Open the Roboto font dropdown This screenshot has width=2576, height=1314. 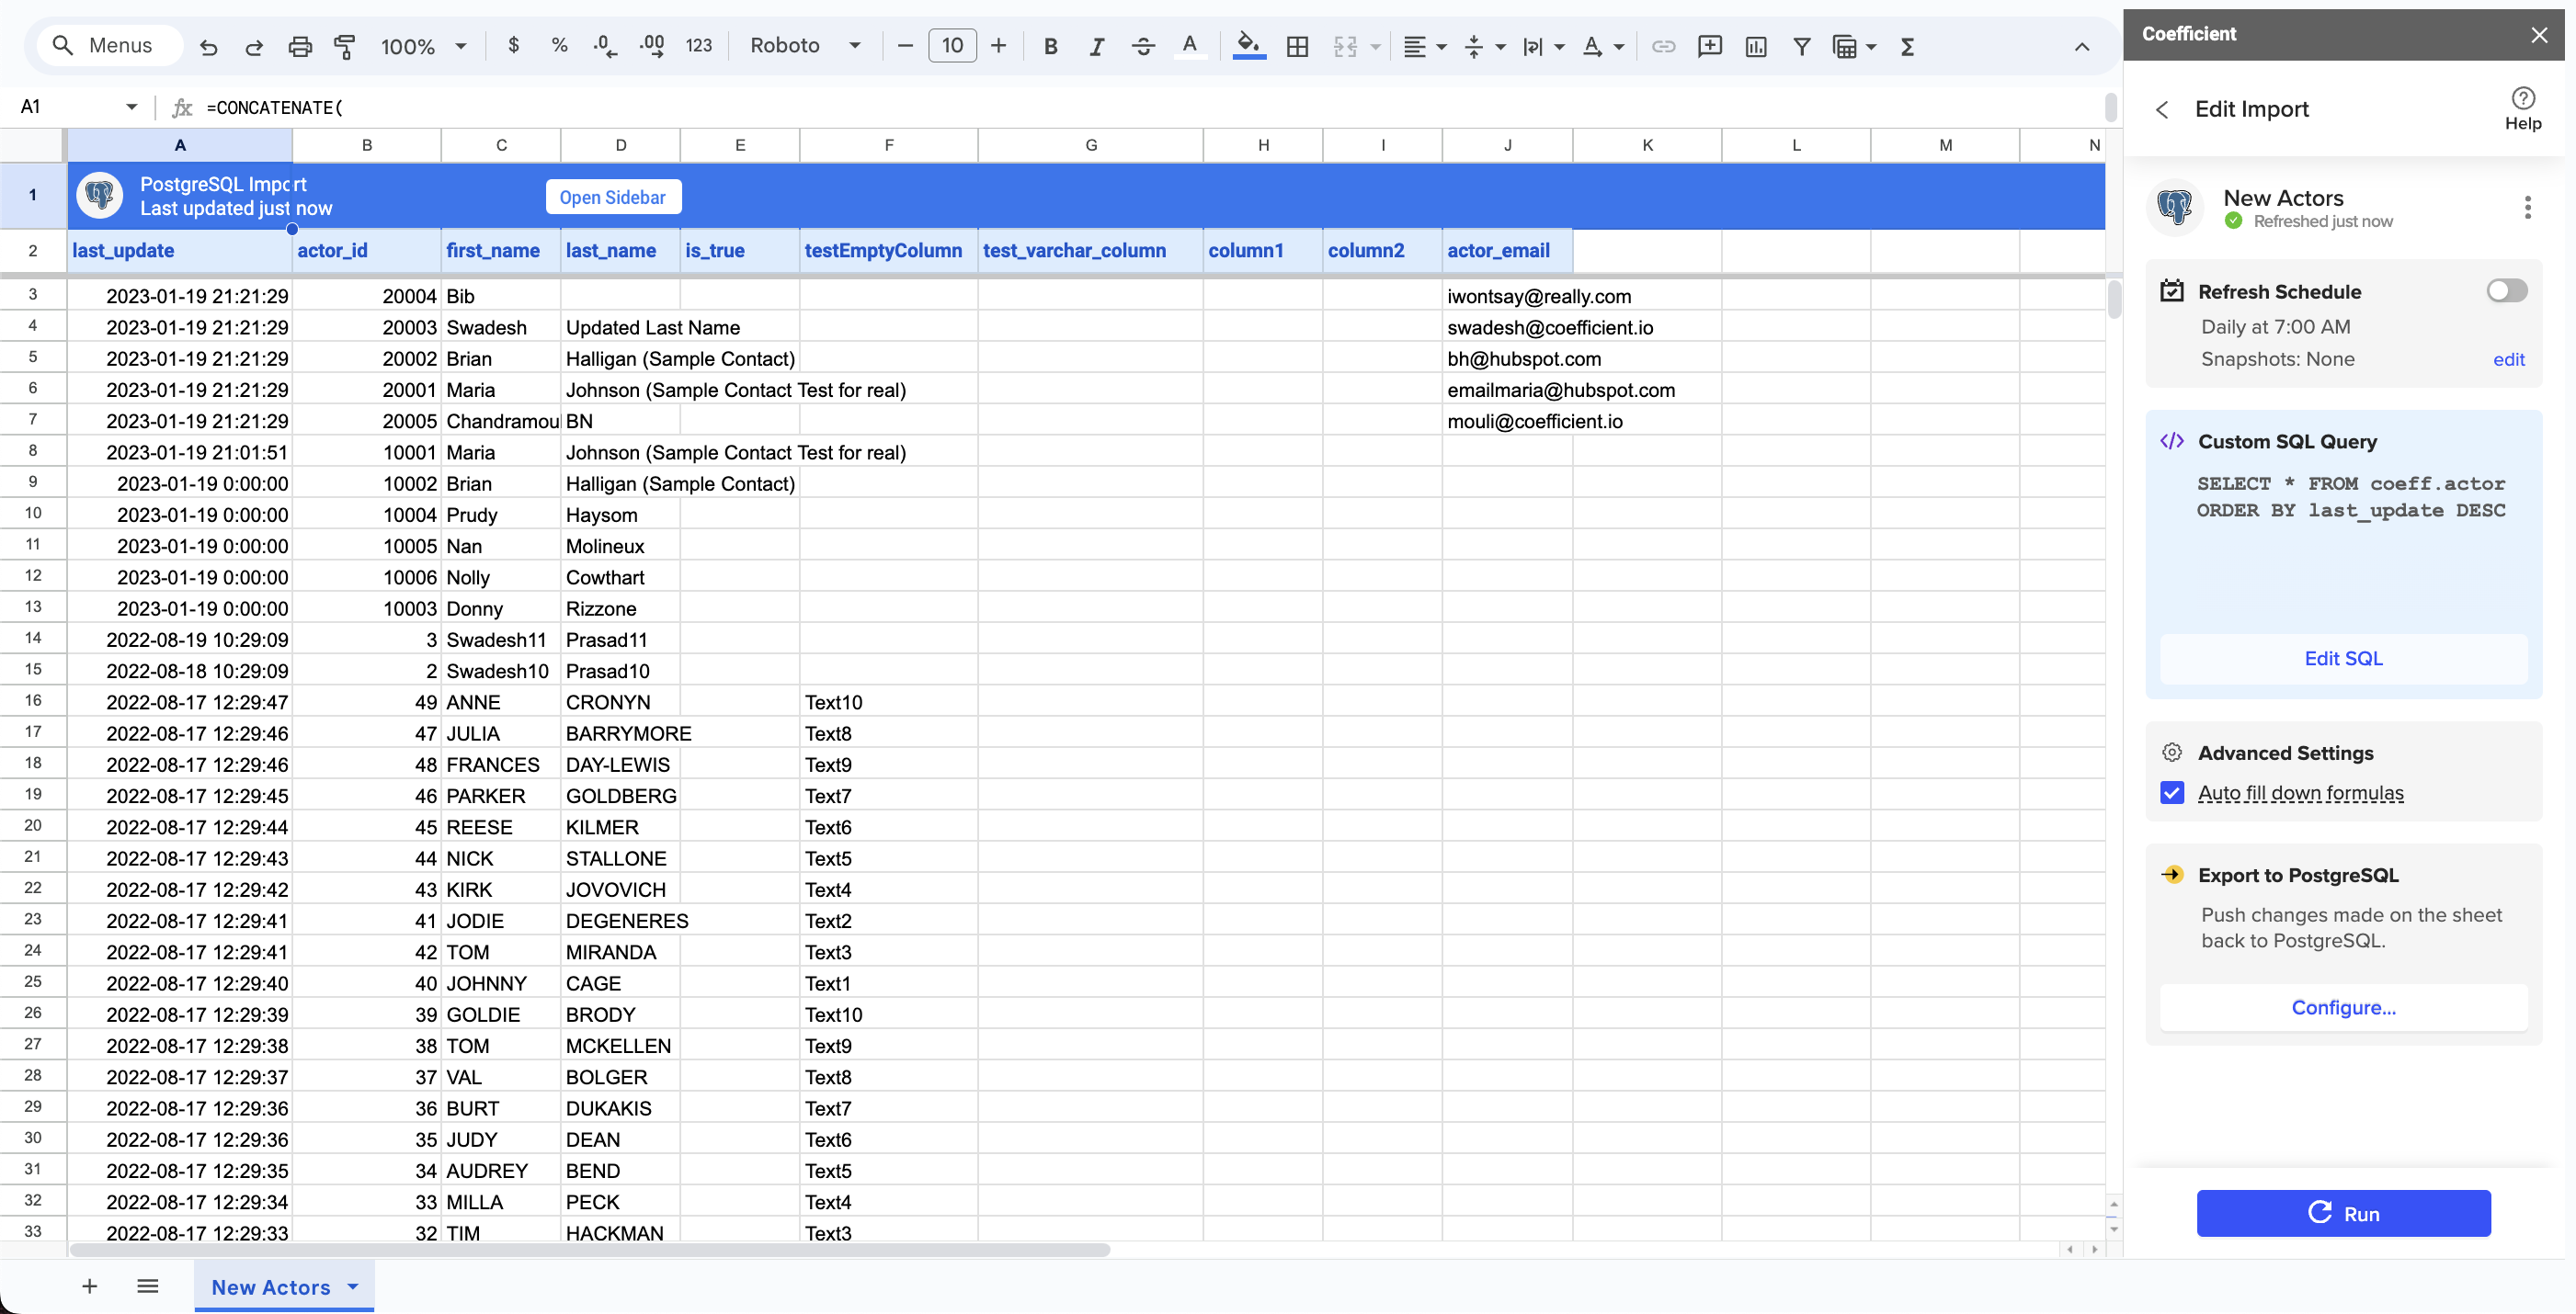(x=805, y=46)
